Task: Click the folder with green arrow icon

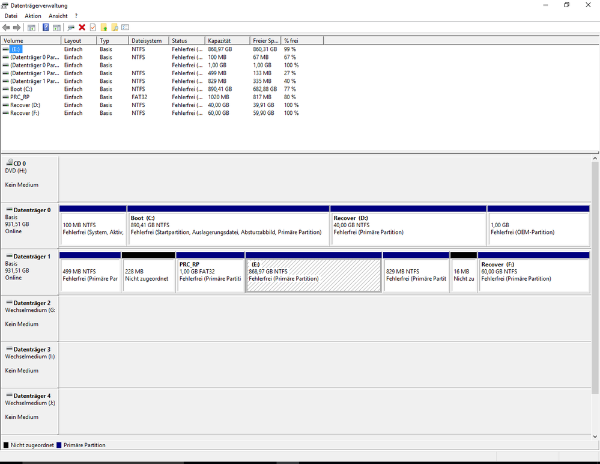Action: [104, 28]
